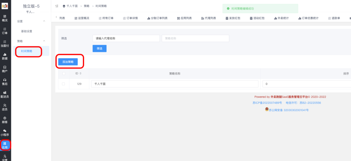Select 应用 apps in the dark sidebar
Image resolution: width=351 pixels, height=161 pixels.
click(5, 145)
